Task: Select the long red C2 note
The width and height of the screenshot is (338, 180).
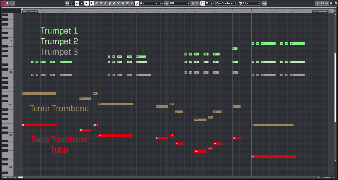Action: coord(115,135)
